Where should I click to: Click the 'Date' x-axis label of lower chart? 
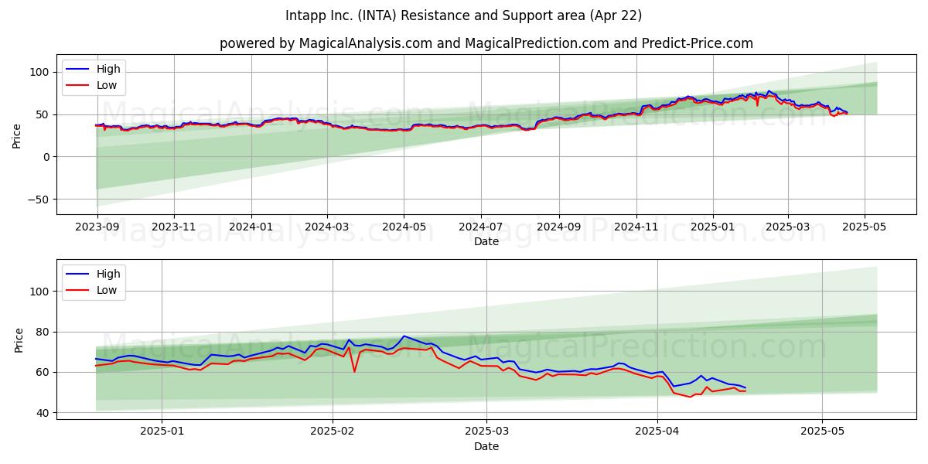tap(486, 446)
